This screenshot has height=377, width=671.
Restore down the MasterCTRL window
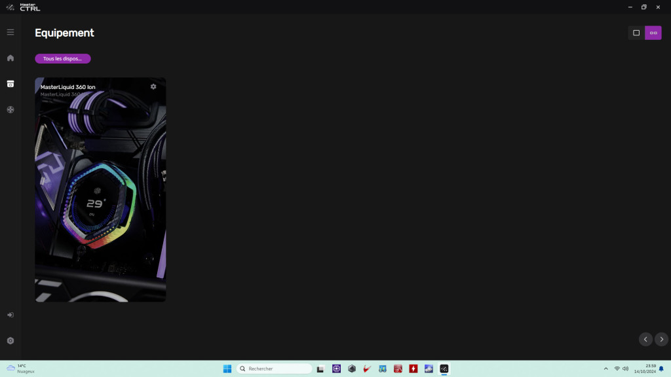click(x=644, y=7)
